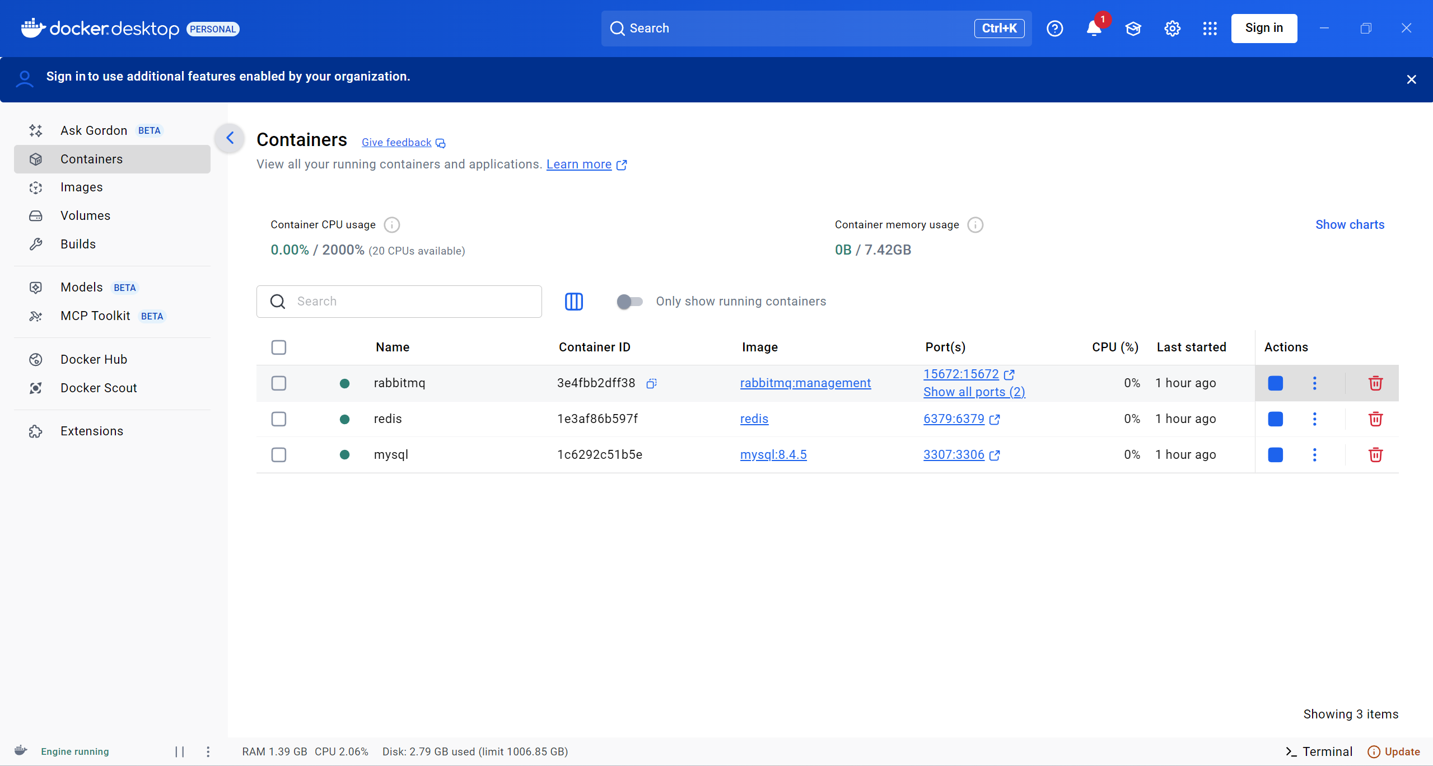Toggle only show running containers
The image size is (1433, 766).
tap(629, 302)
